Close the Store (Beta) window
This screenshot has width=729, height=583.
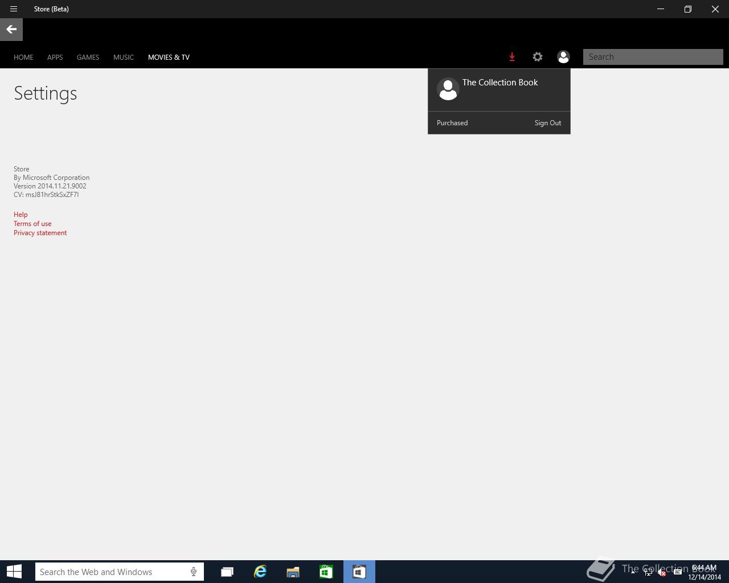tap(715, 9)
